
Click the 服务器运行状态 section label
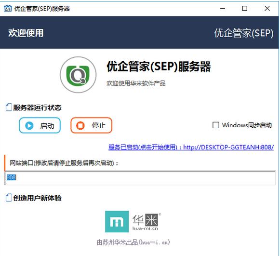click(x=37, y=108)
